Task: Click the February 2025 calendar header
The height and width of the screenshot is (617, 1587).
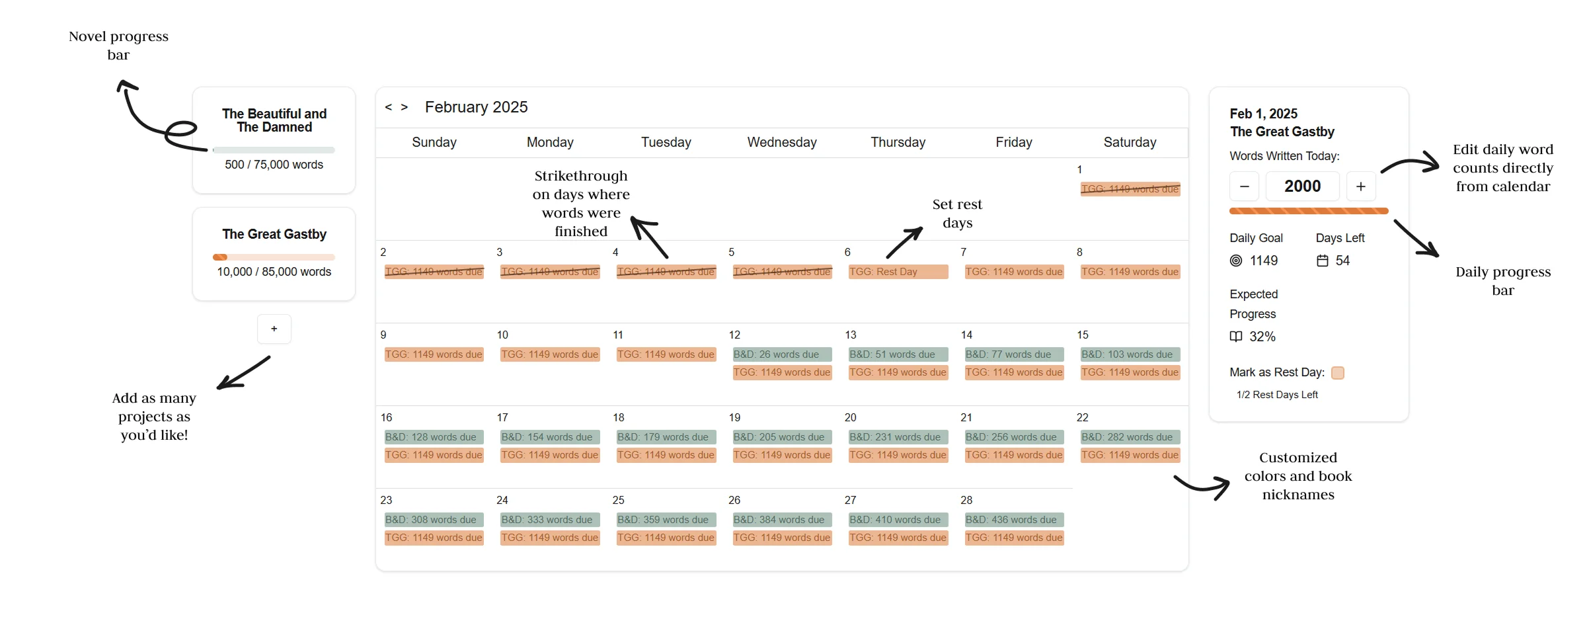Action: click(x=477, y=106)
